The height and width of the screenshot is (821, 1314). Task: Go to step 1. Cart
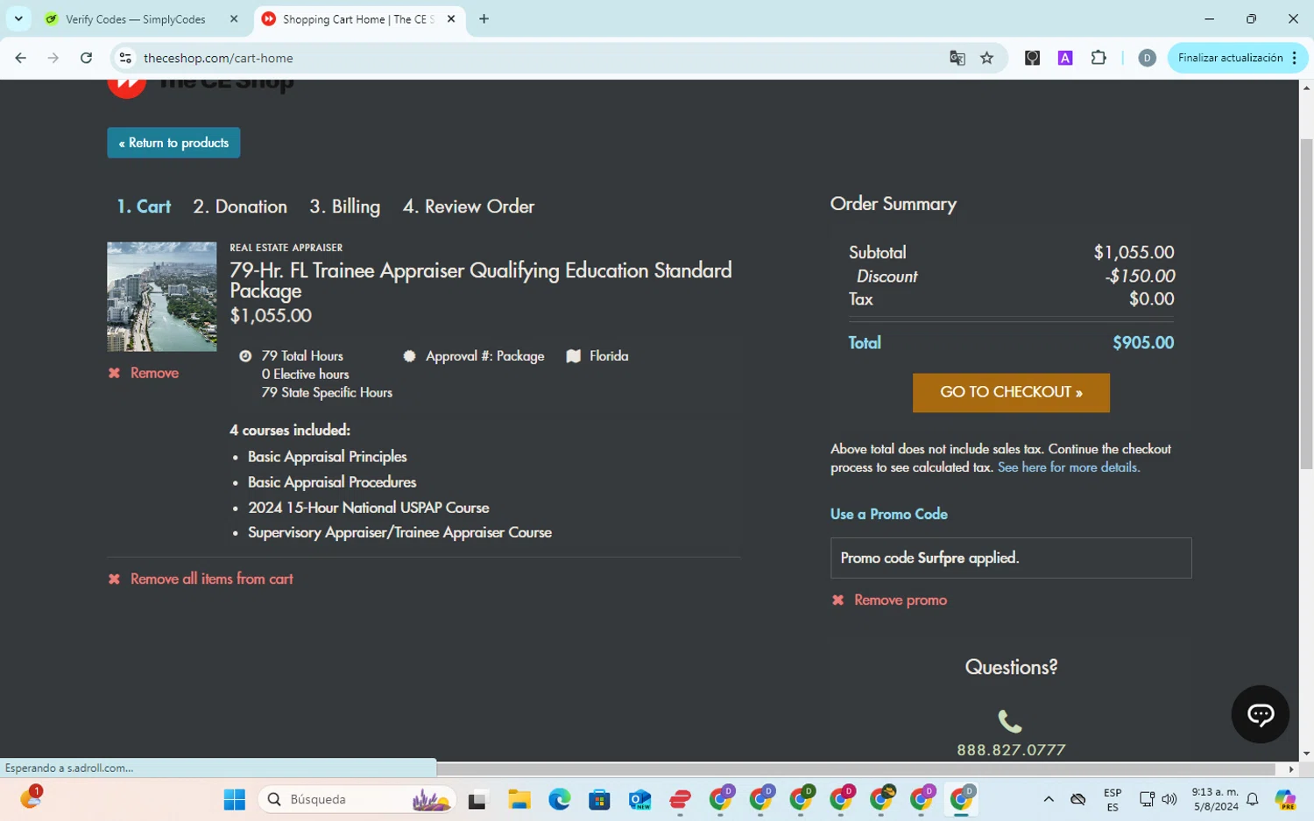(x=144, y=207)
